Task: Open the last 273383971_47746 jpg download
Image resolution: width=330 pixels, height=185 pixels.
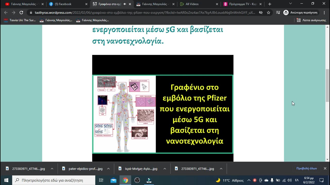Action: point(194,169)
